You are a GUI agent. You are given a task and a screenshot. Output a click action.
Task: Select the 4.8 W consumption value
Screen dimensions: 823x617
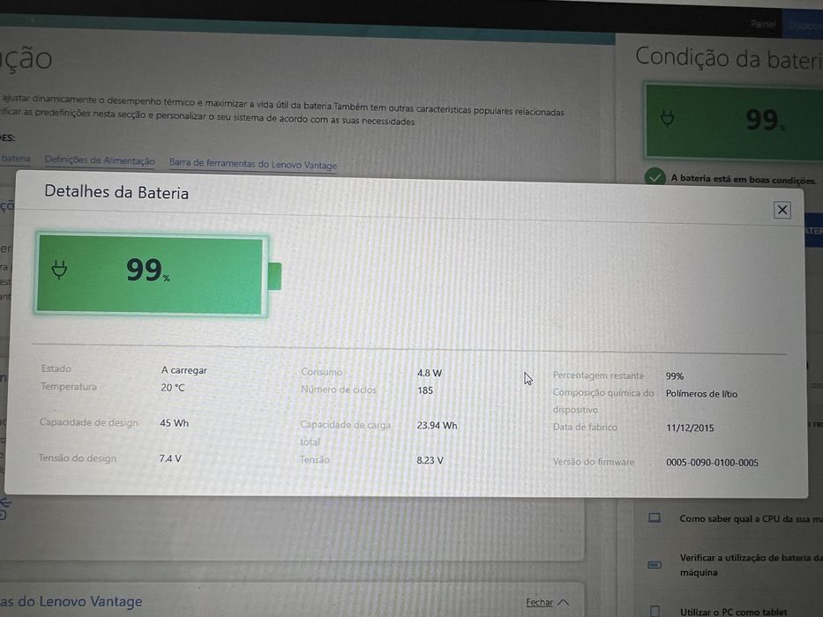pyautogui.click(x=430, y=373)
